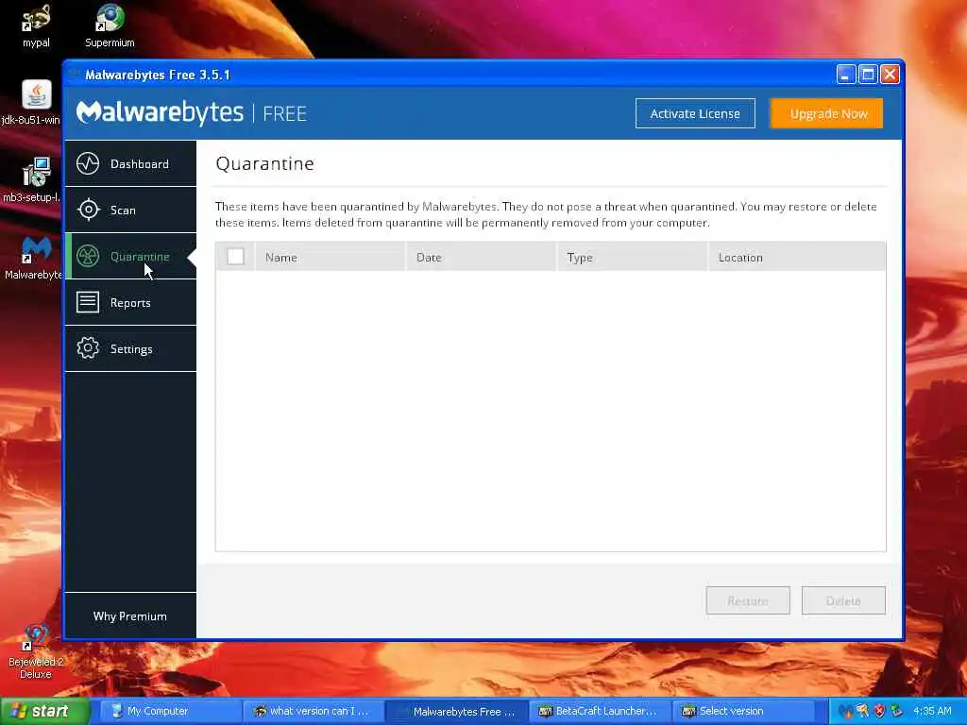967x725 pixels.
Task: Maximize the Malwarebytes window
Action: tap(868, 75)
